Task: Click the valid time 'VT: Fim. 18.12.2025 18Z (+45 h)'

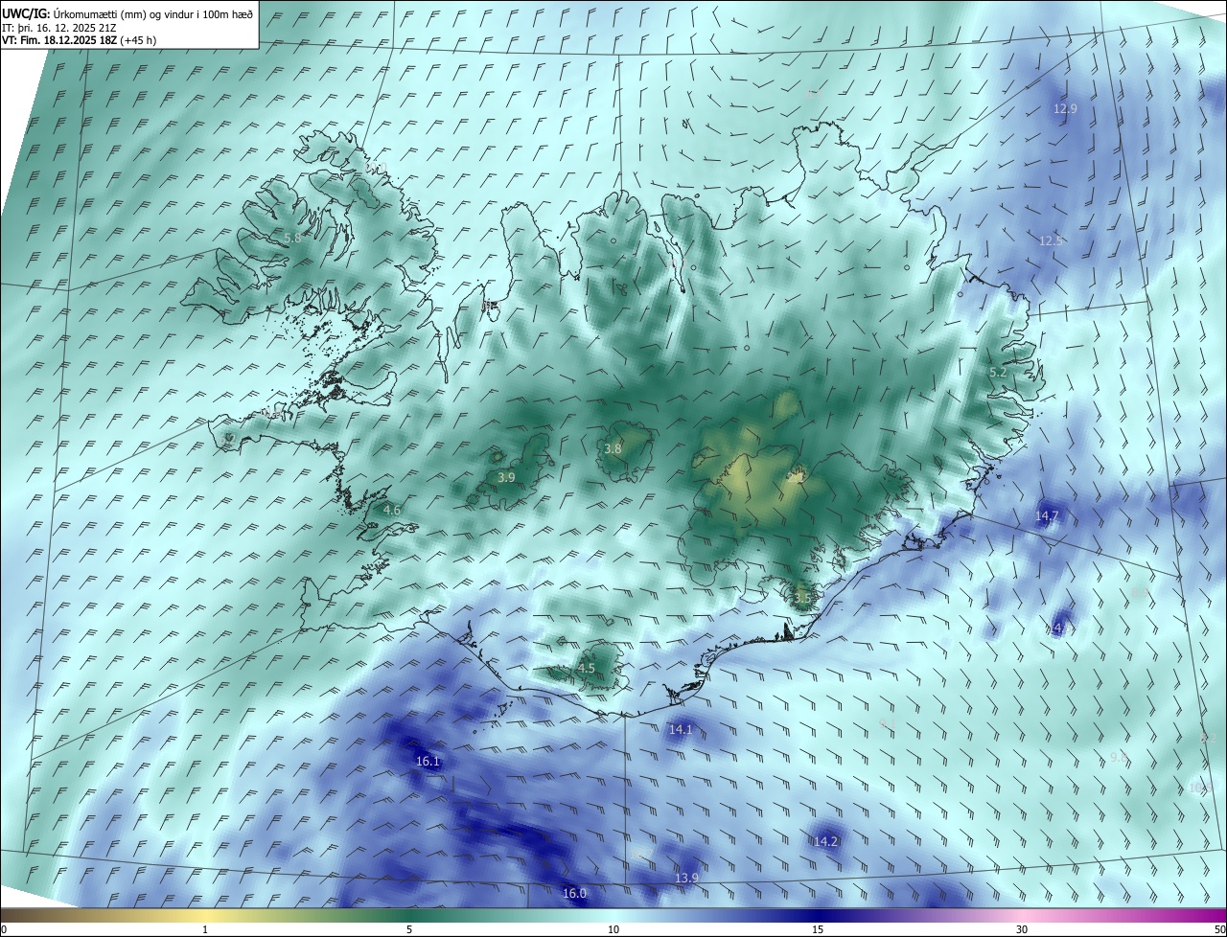Action: tap(80, 40)
